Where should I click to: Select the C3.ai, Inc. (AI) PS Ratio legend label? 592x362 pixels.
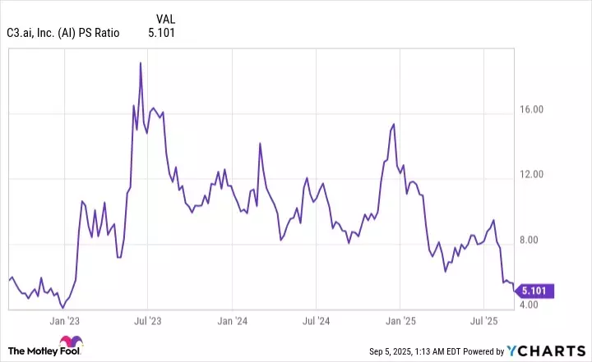(66, 34)
